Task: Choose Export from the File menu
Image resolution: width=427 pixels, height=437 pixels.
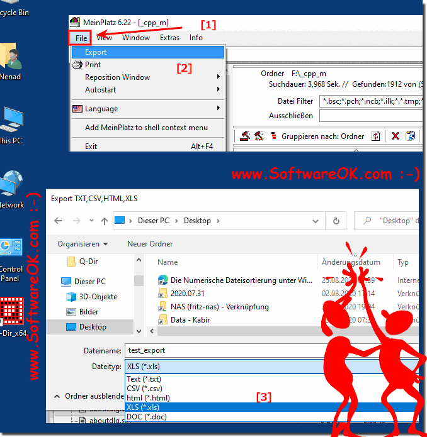Action: [x=148, y=52]
